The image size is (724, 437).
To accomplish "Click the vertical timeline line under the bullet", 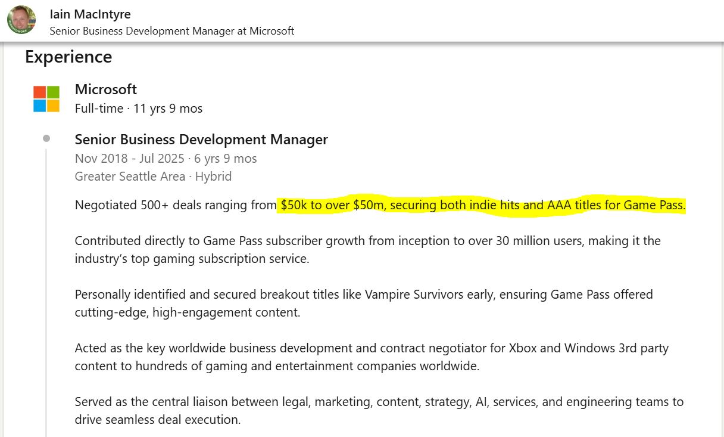I will [x=46, y=292].
